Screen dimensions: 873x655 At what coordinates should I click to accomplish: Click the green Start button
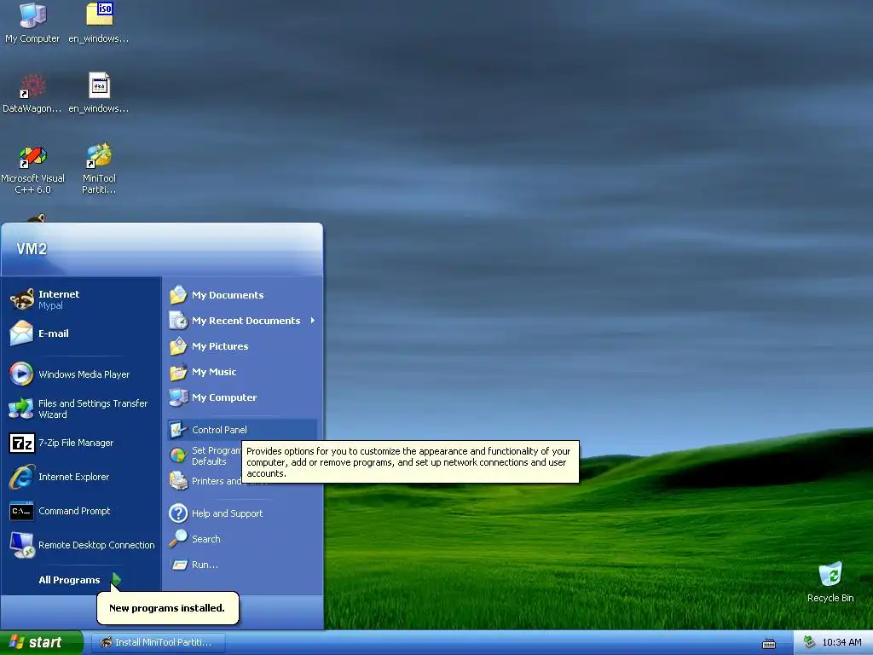41,642
